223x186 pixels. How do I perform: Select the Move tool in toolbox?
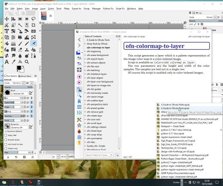(7, 18)
